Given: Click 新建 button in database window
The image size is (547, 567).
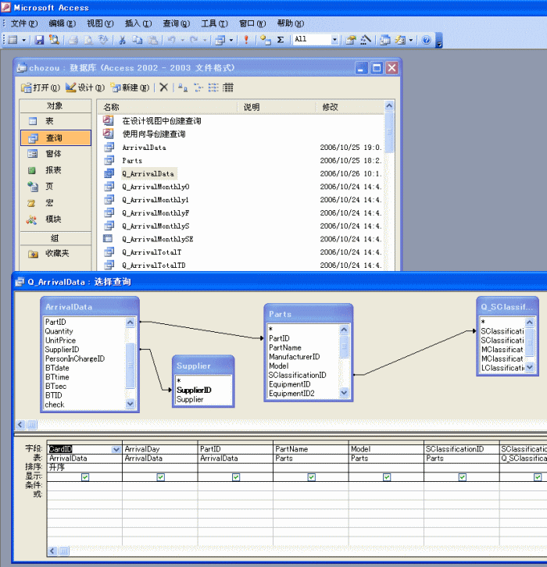Looking at the screenshot, I should pyautogui.click(x=130, y=87).
